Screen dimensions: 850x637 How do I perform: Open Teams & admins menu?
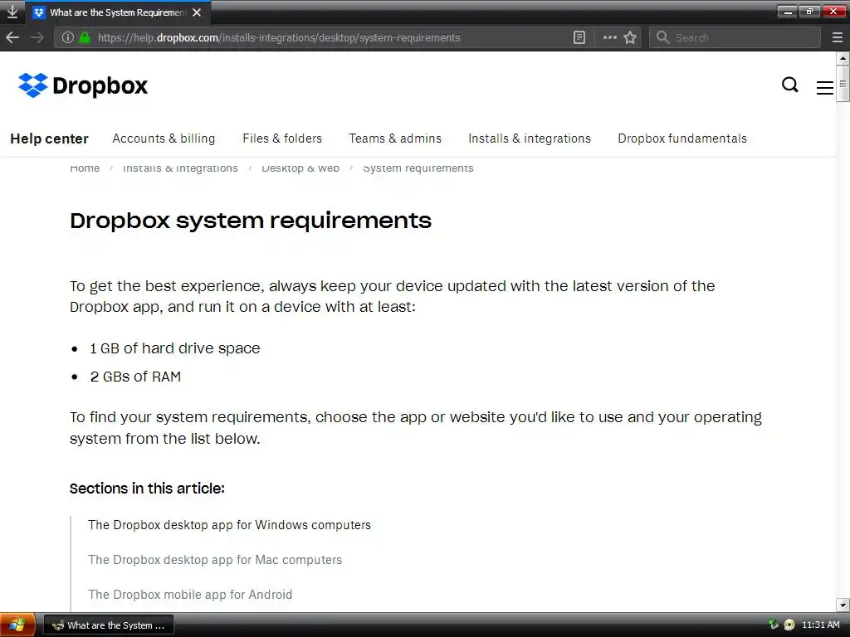pyautogui.click(x=395, y=139)
